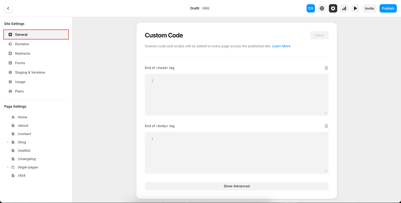Click the preview play icon
This screenshot has width=401, height=203.
click(x=355, y=8)
